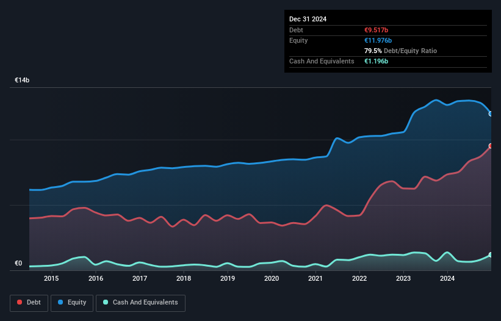The width and height of the screenshot is (501, 321).
Task: Select the 2024 x-axis label
Action: coord(447,278)
